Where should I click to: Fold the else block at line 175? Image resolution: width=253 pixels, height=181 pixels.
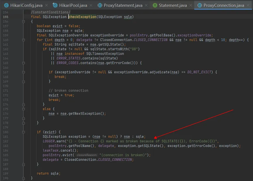24,109
